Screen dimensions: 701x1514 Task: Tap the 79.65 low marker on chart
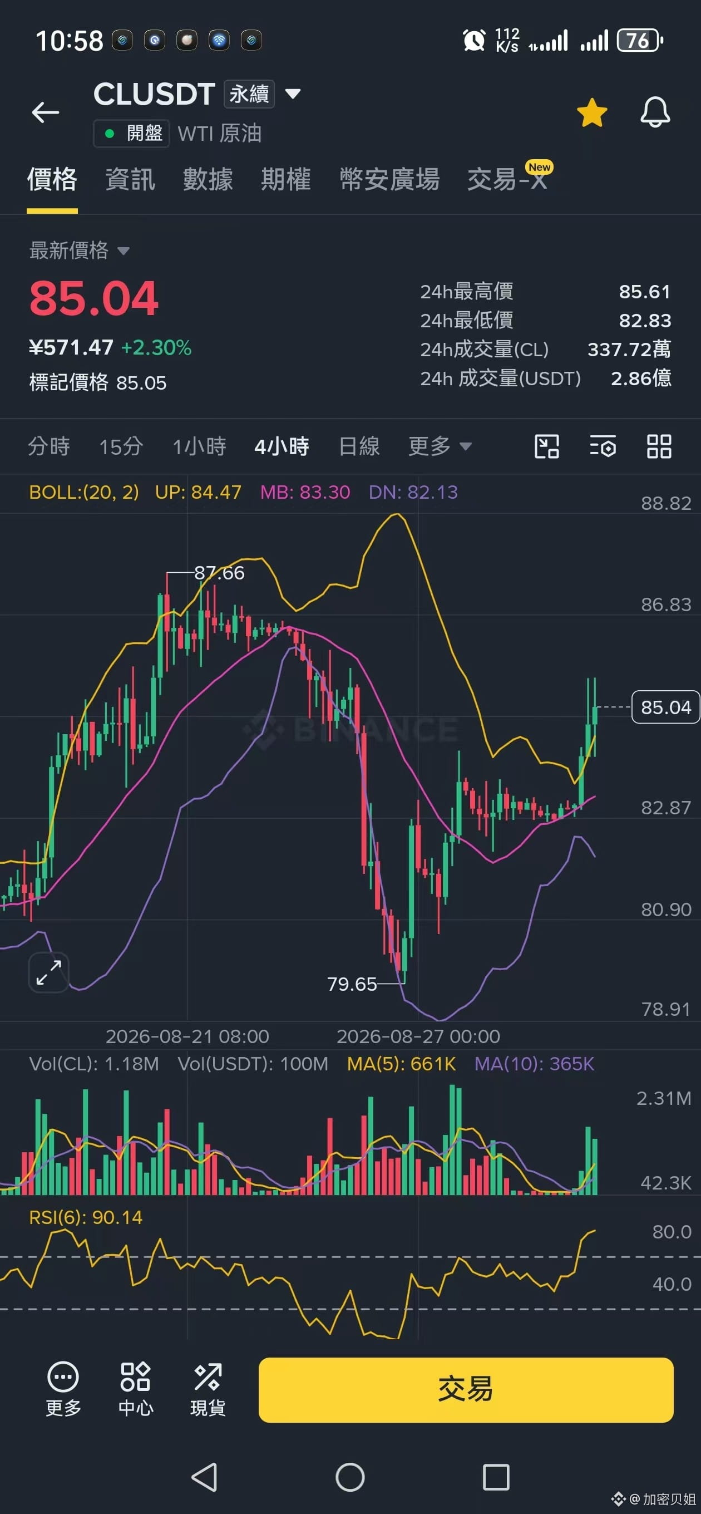(x=352, y=984)
